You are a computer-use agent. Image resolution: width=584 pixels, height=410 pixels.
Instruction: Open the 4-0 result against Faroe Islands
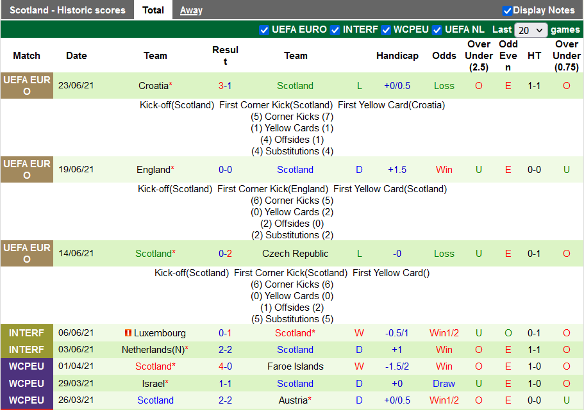[x=225, y=366]
